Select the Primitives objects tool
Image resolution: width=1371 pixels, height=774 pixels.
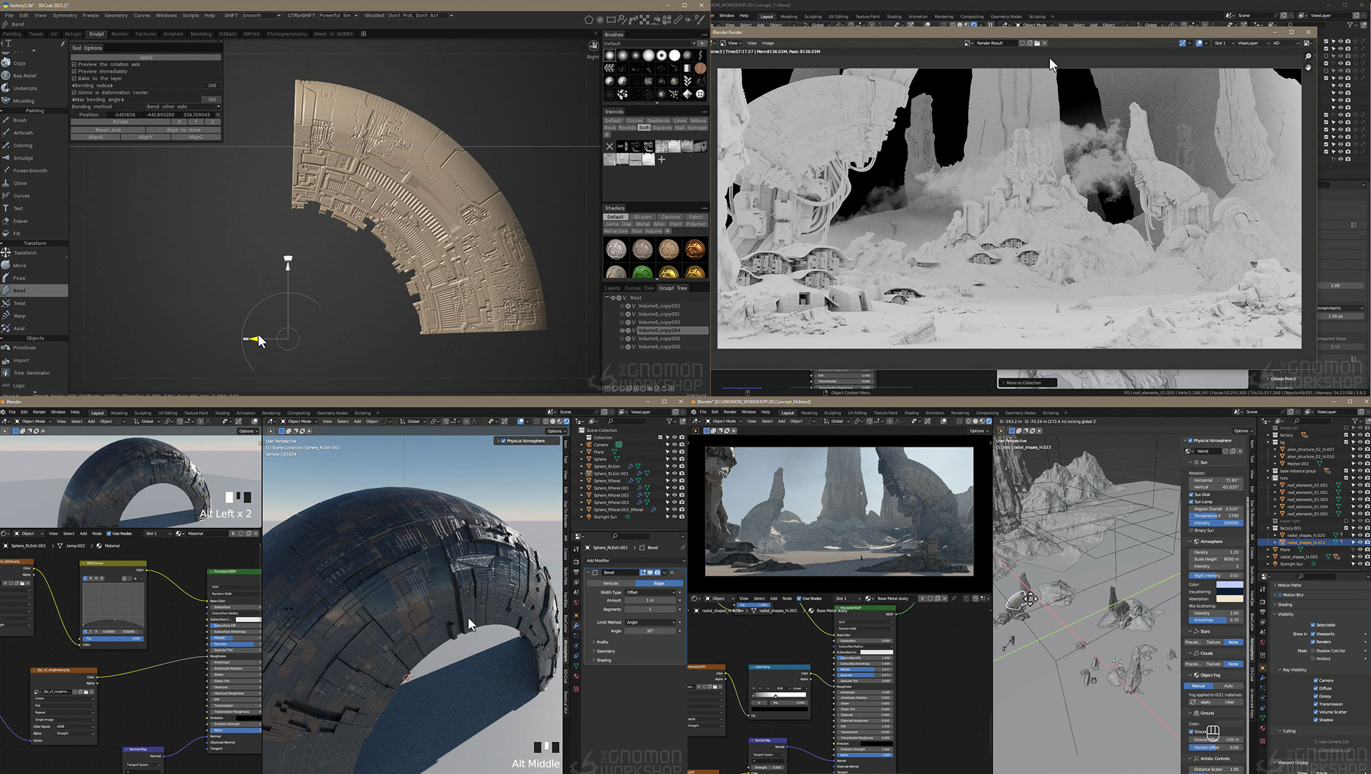click(x=25, y=348)
